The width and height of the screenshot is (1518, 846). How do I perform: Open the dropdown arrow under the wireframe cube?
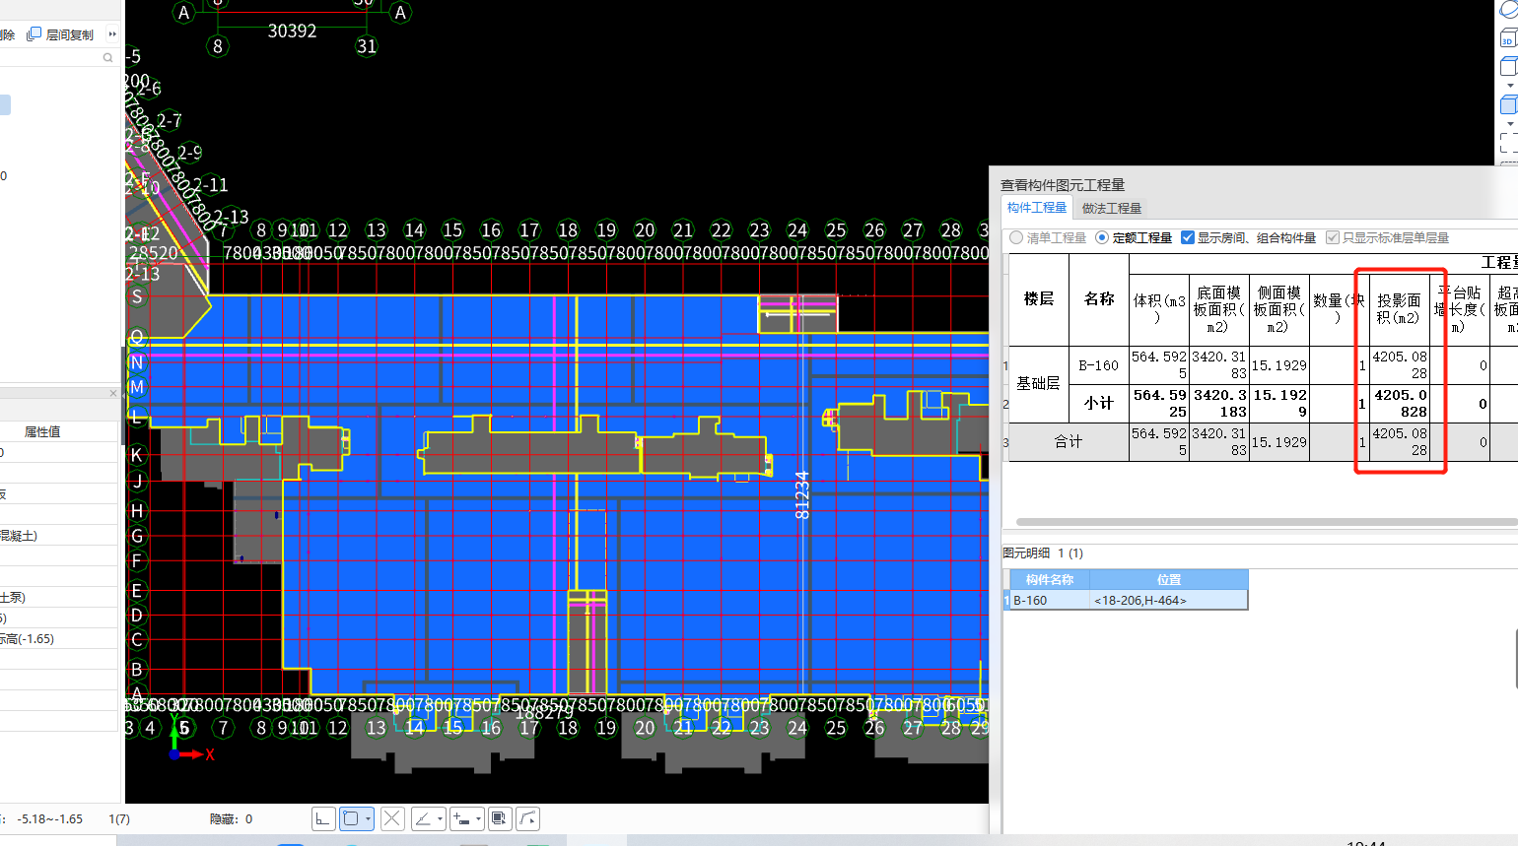pos(1510,86)
